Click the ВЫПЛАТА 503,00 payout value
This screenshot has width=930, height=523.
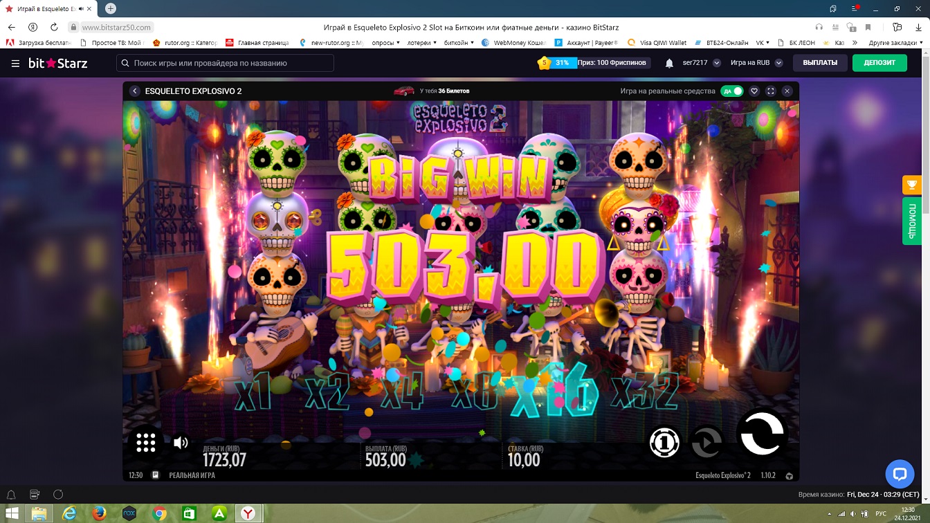[x=385, y=460]
